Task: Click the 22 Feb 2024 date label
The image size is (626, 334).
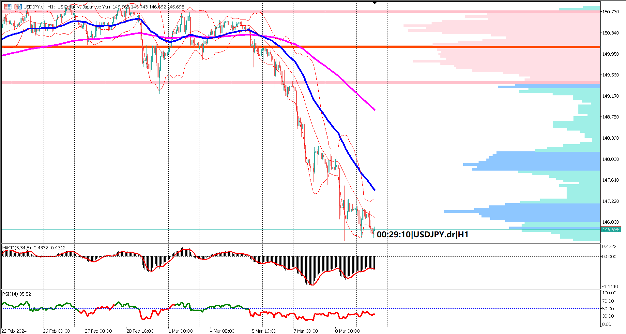Action: pyautogui.click(x=14, y=331)
